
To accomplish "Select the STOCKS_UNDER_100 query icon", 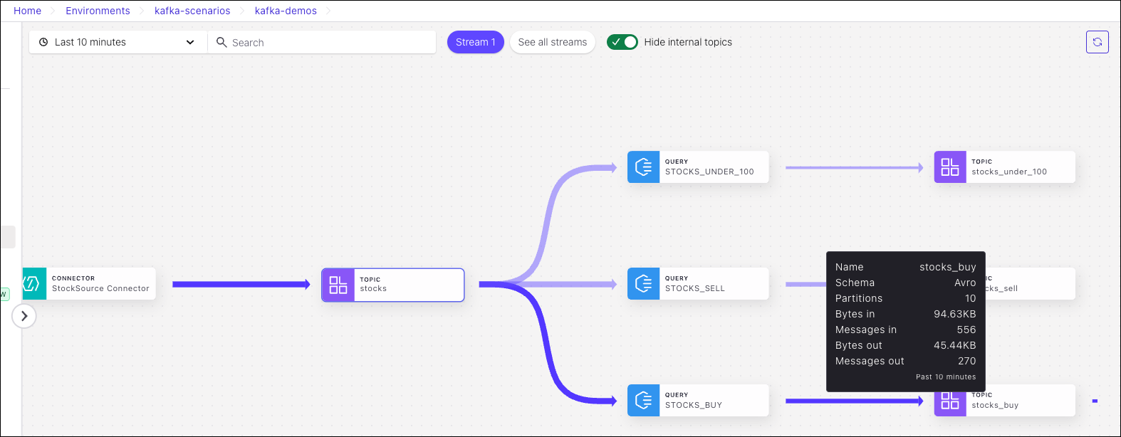I will [643, 167].
